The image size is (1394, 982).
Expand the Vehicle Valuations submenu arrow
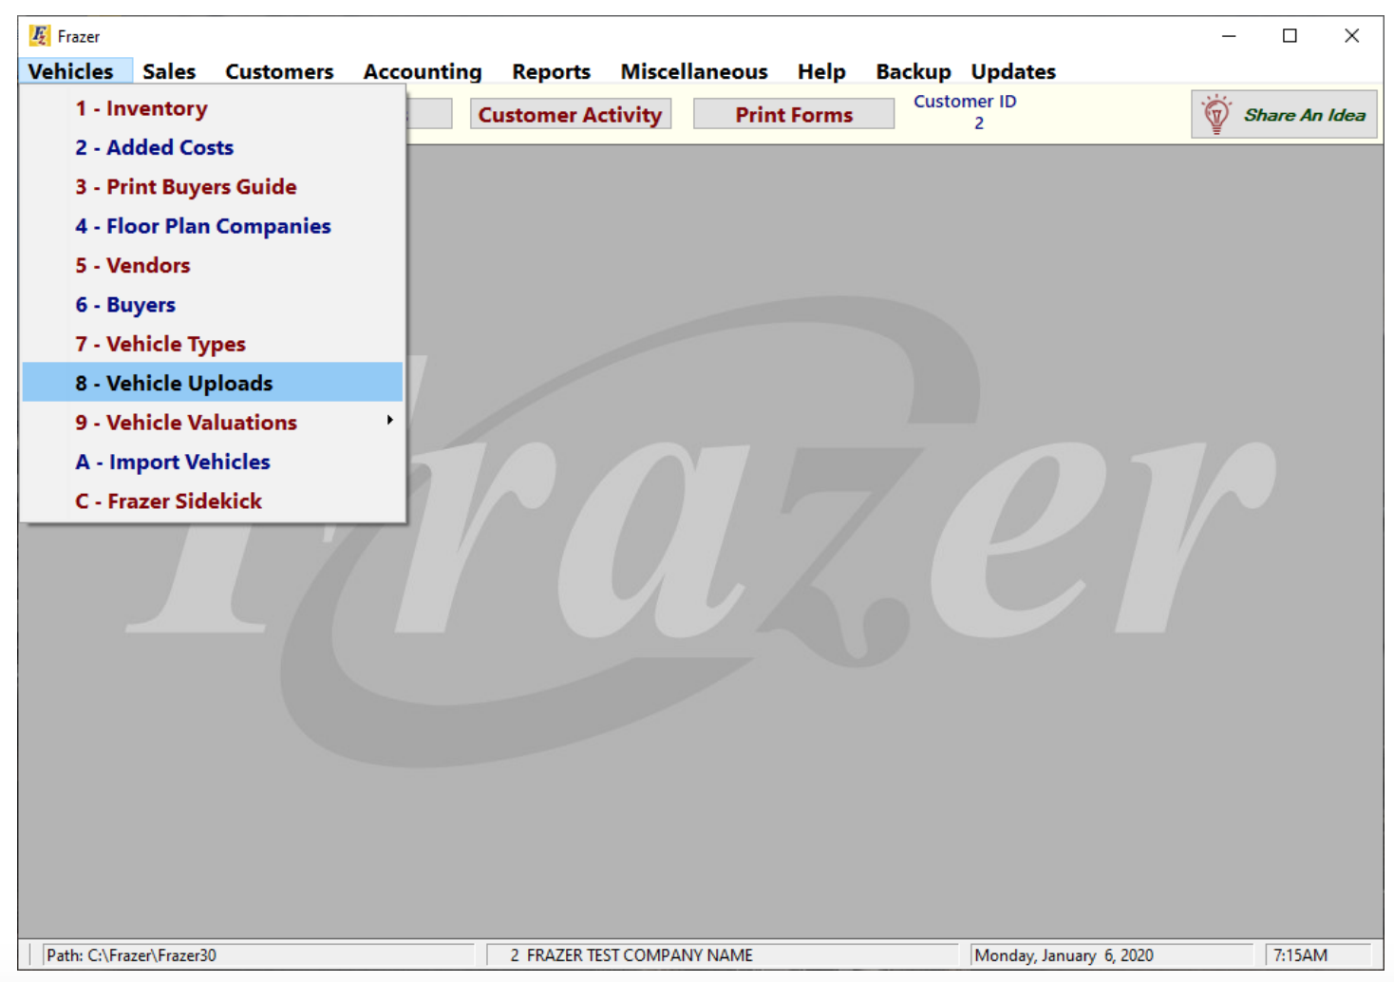click(x=389, y=421)
